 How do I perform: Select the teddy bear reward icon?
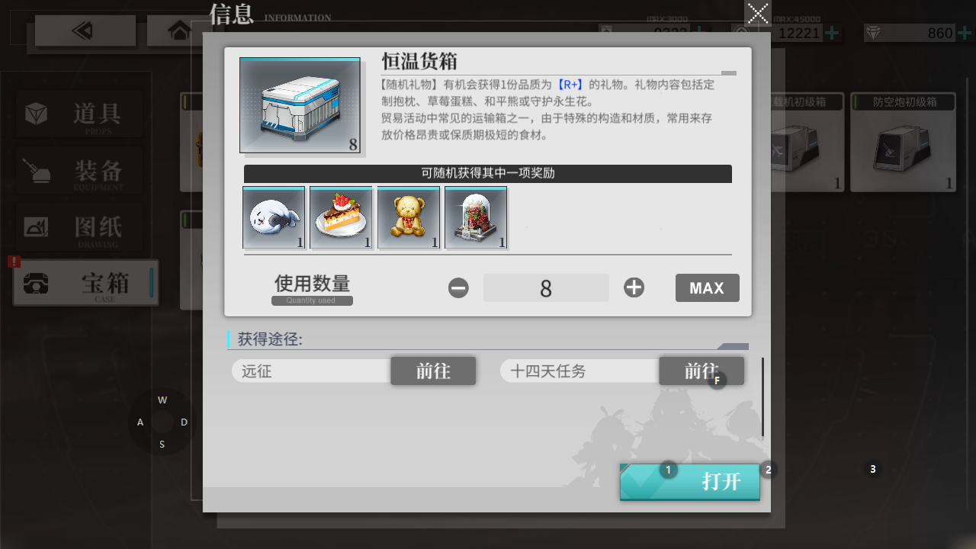pos(408,217)
